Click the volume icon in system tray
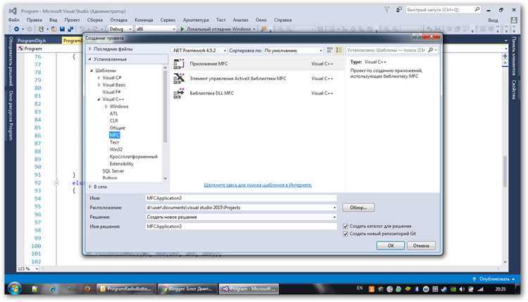 [x=462, y=289]
